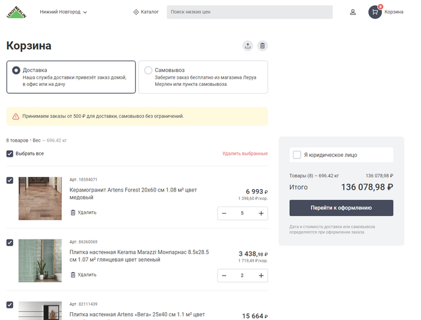Check the Я юридическое лицо checkbox
The image size is (421, 320).
(297, 155)
